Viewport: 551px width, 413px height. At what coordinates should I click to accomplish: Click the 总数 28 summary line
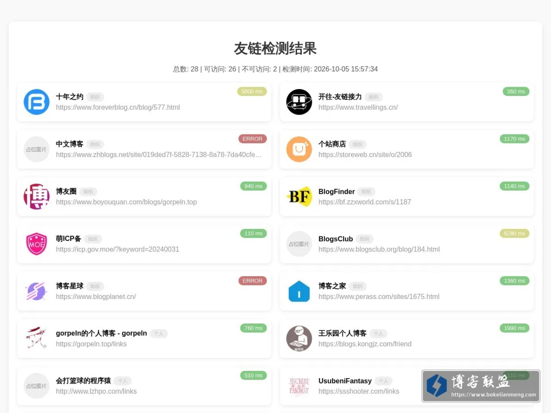click(x=275, y=69)
